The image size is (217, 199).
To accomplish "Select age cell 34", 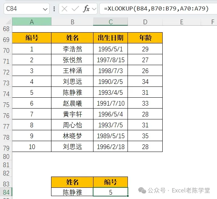I will point(145,81).
